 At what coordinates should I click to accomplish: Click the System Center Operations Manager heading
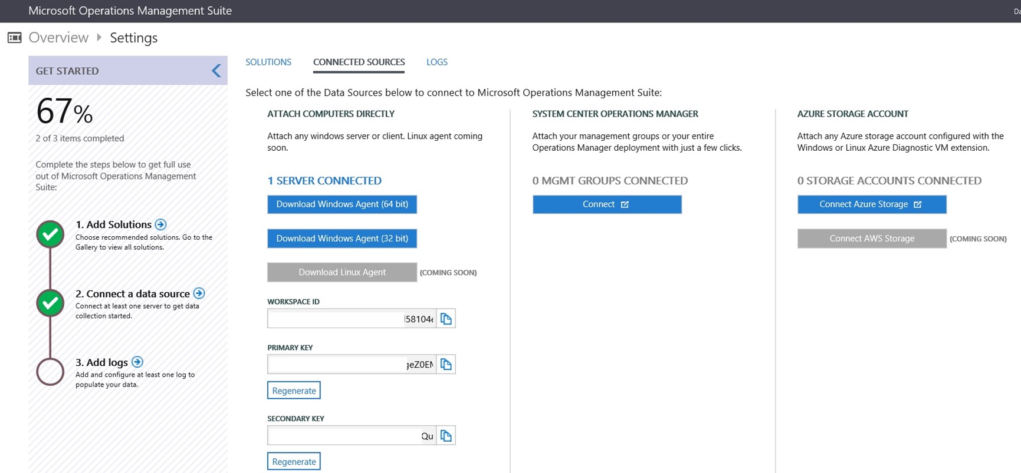pos(615,114)
